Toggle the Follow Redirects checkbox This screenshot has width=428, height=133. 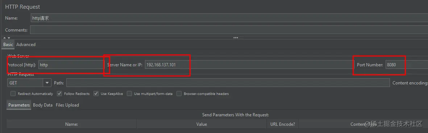pyautogui.click(x=59, y=93)
